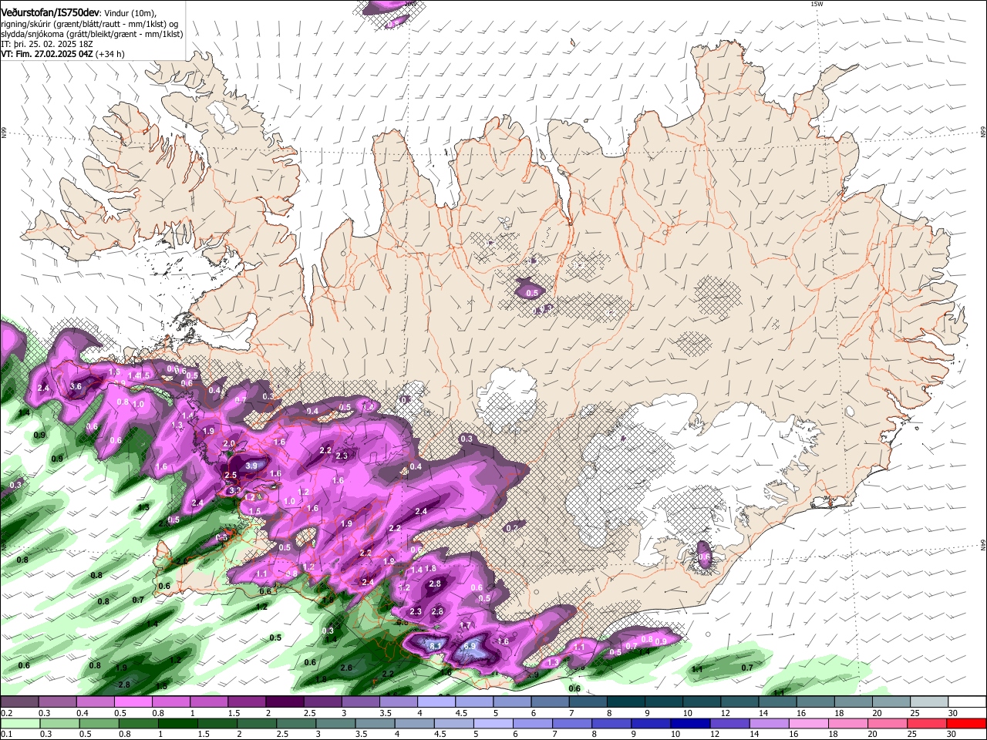Click the 'rigning/skúrir' rain legend description line
Screen dimensions: 987x740
[x=89, y=22]
